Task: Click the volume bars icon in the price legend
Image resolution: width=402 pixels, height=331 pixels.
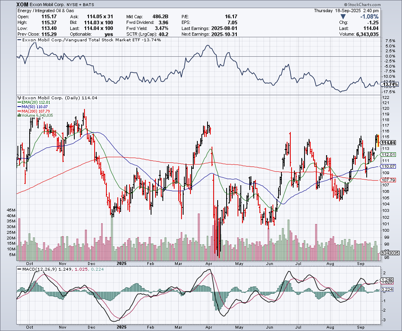Action: (19, 115)
